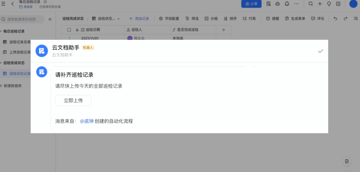Click 巡检完成状态 breadcrumb
The image size is (360, 172).
pos(73,19)
